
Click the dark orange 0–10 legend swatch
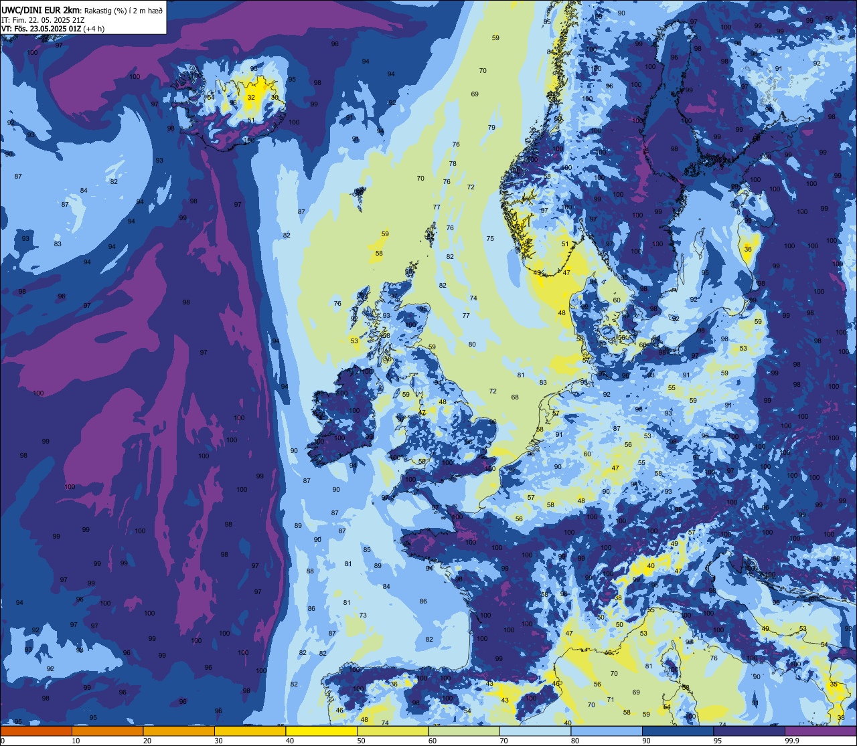pos(36,731)
